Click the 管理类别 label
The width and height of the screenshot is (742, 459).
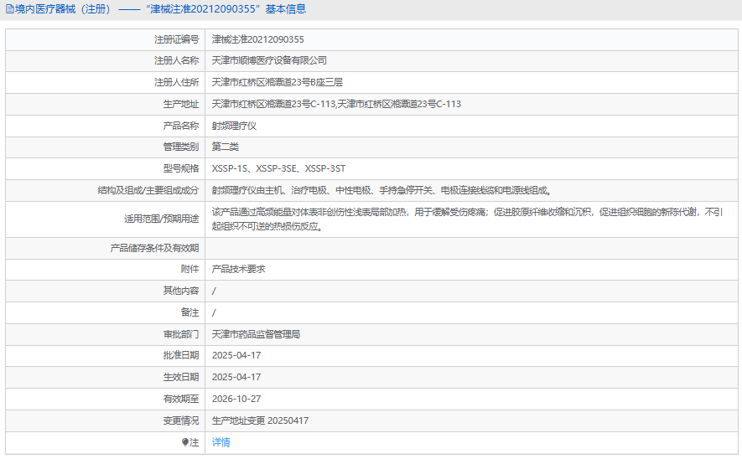pyautogui.click(x=181, y=147)
